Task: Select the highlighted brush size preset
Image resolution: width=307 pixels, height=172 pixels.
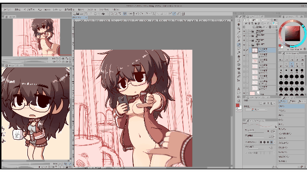Action: (x=292, y=64)
